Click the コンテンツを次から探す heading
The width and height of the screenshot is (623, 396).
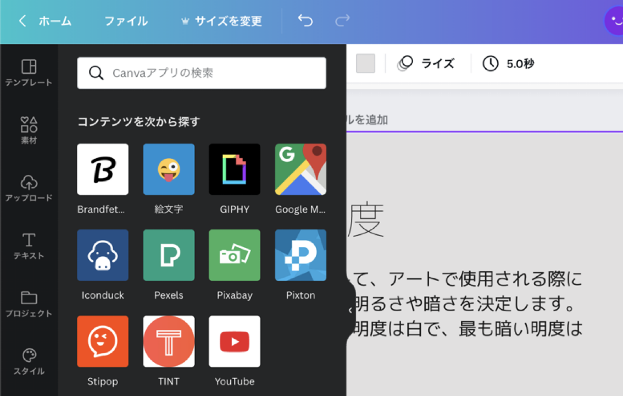tap(138, 122)
